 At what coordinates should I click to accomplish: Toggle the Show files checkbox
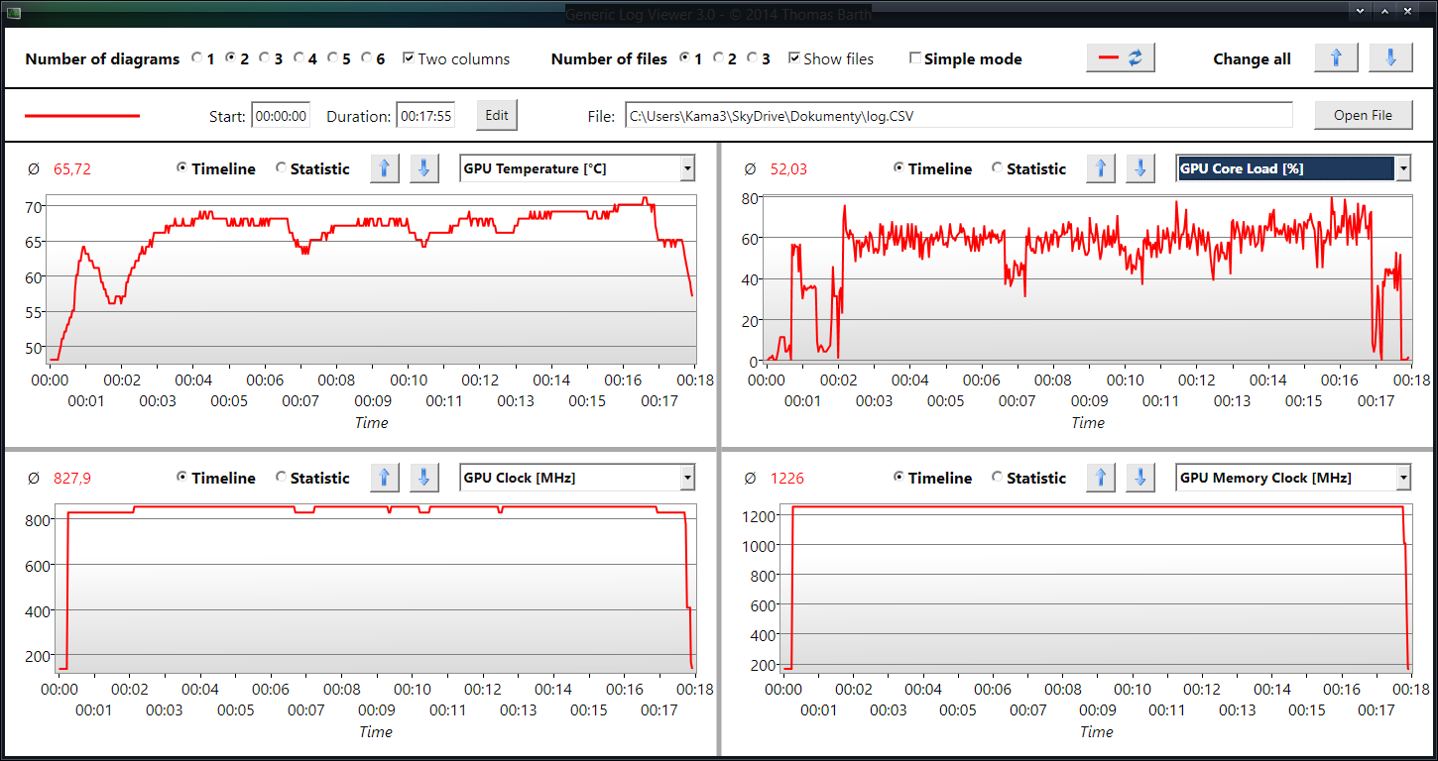[x=794, y=58]
